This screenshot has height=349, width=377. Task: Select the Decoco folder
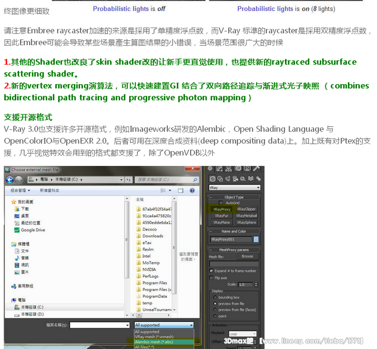pos(147,229)
